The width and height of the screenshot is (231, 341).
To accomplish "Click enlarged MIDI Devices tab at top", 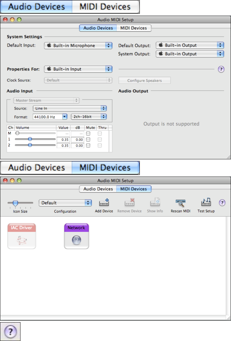I will click(x=106, y=7).
